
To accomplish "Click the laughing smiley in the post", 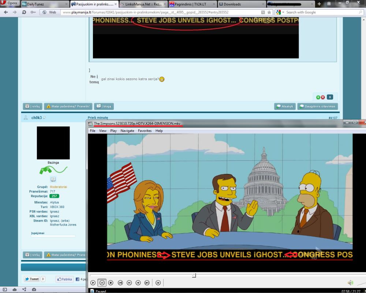I will [x=162, y=79].
